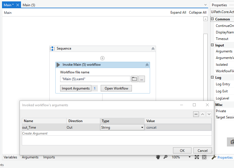Image resolution: width=234 pixels, height=168 pixels.
Task: Open the Imports panel tab
Action: click(x=49, y=157)
